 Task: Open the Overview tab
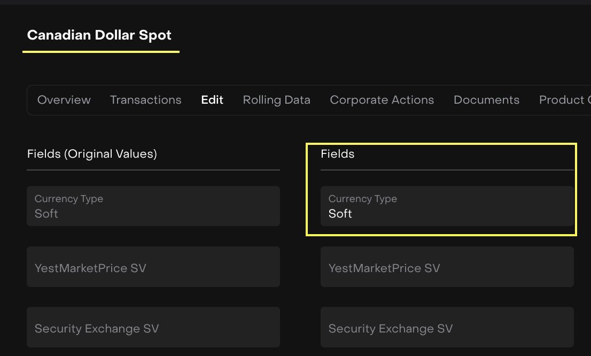click(64, 100)
